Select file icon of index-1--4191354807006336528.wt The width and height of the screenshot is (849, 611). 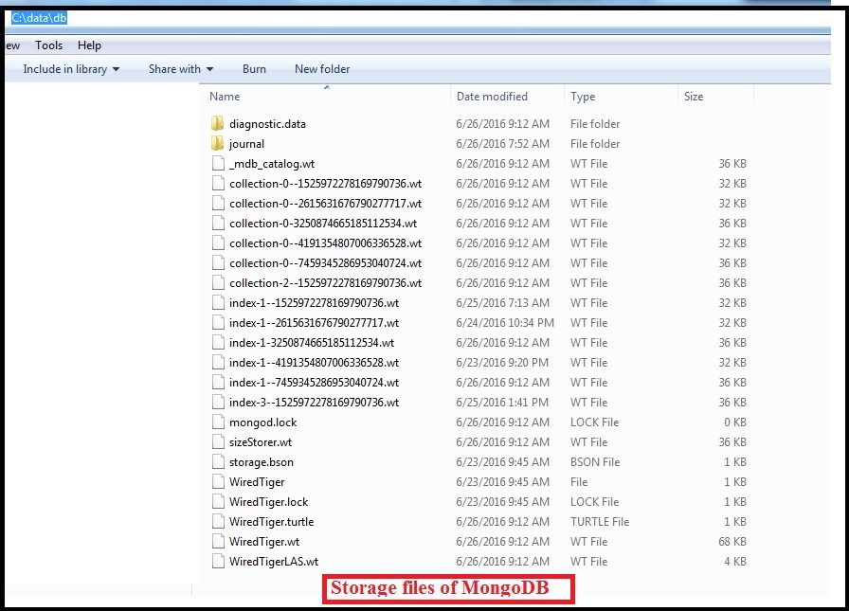pos(218,363)
